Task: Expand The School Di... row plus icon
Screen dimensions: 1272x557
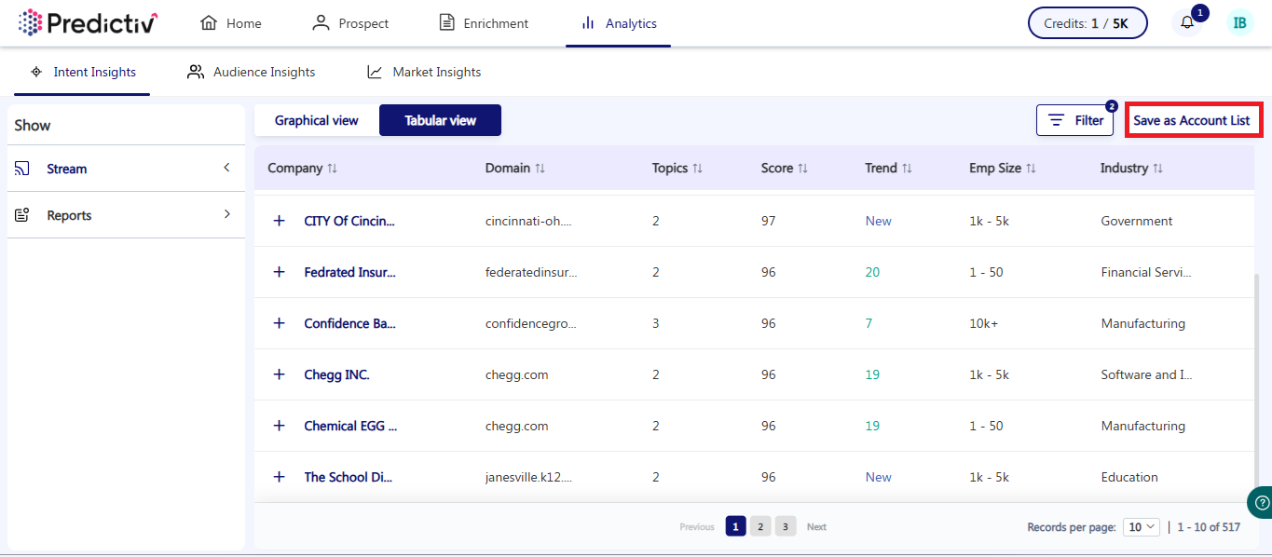Action: 279,477
